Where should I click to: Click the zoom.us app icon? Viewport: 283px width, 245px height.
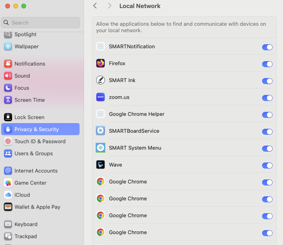pyautogui.click(x=100, y=97)
